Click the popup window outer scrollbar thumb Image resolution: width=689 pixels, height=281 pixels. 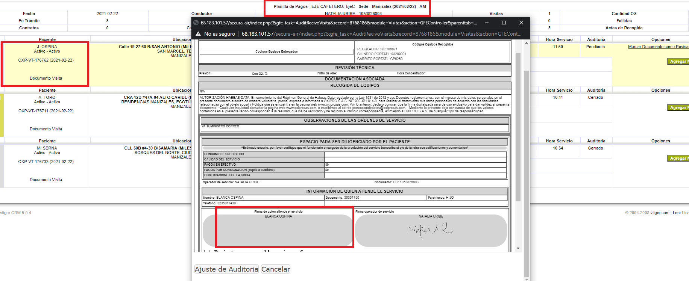pos(527,173)
